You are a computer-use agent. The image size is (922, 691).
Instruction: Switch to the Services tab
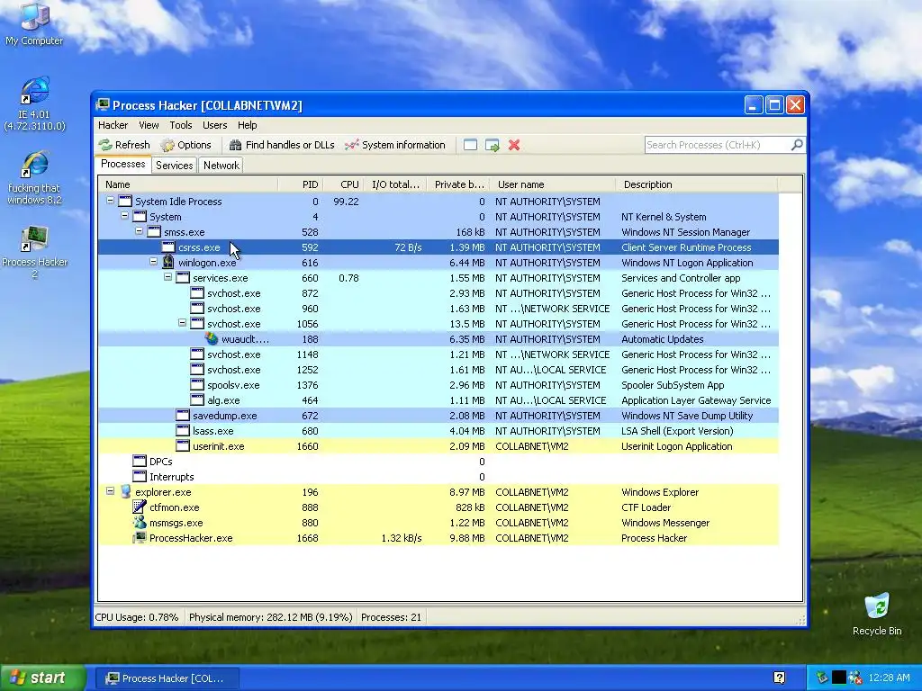pos(174,166)
